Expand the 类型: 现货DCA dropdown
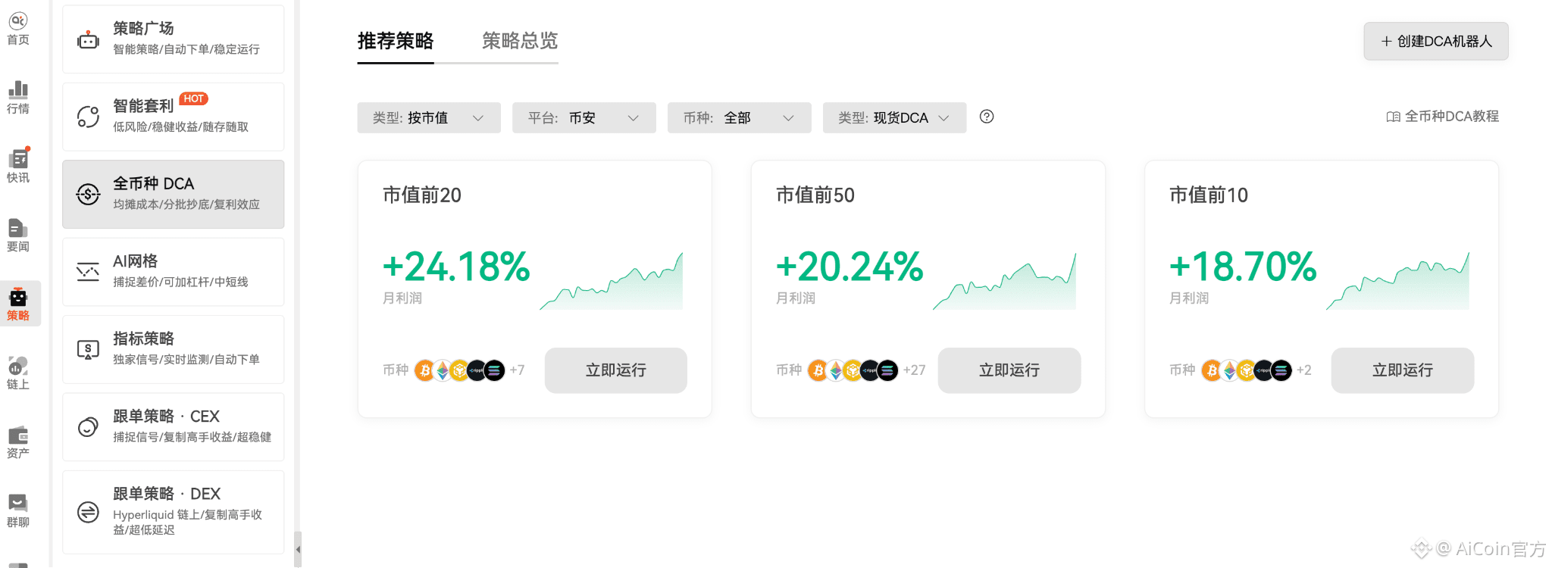 click(x=895, y=117)
